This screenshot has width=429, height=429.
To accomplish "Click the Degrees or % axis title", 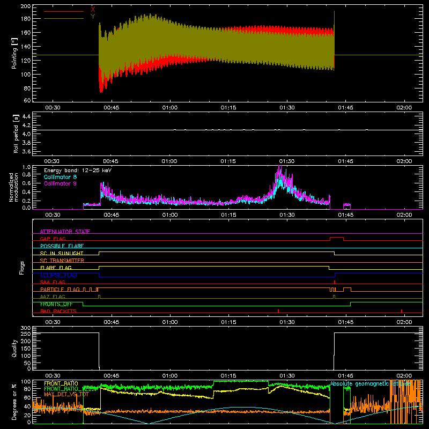I will [14, 402].
